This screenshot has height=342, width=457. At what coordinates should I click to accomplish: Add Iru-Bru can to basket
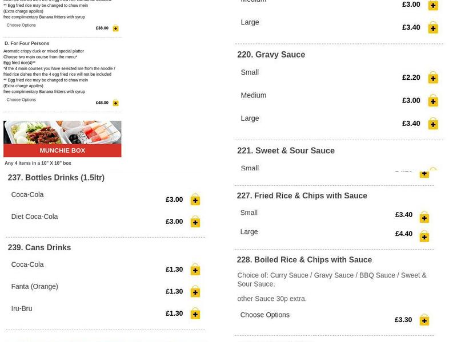[195, 314]
